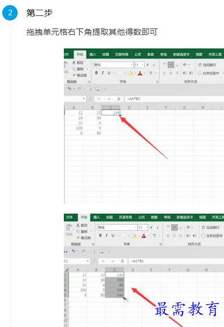This screenshot has width=224, height=327.
Task: Click cell B5 showing 80 in first Excel image
Action: [92, 133]
